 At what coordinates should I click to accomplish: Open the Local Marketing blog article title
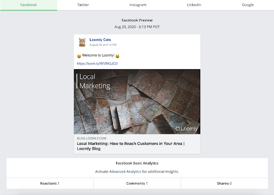point(131,146)
